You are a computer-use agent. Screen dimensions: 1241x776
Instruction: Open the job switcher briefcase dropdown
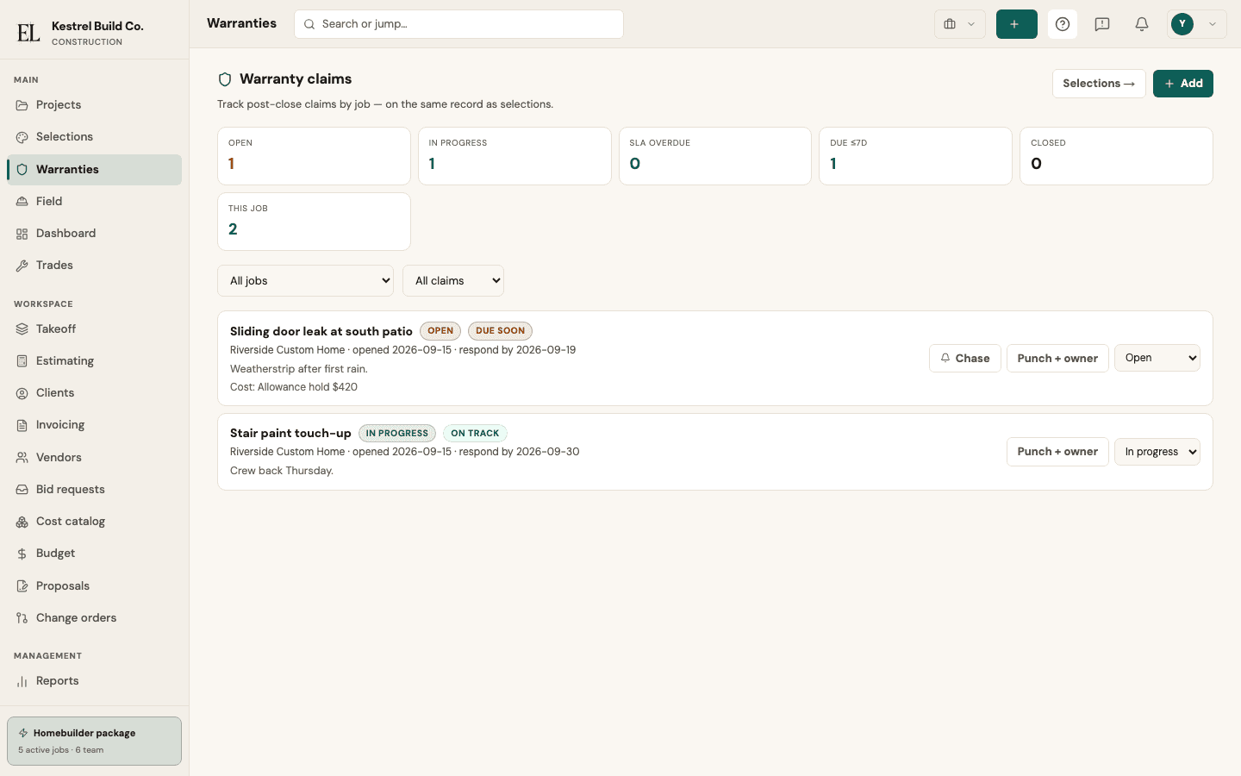tap(960, 24)
